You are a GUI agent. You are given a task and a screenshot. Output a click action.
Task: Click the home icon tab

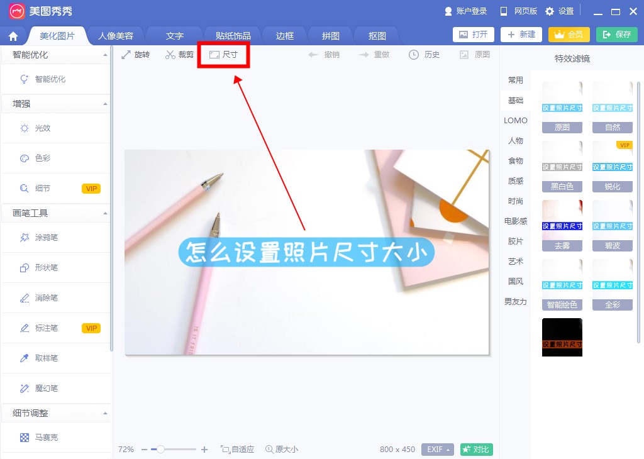point(13,36)
